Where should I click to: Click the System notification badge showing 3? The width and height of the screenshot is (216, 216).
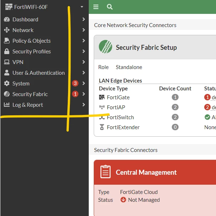coord(75,83)
